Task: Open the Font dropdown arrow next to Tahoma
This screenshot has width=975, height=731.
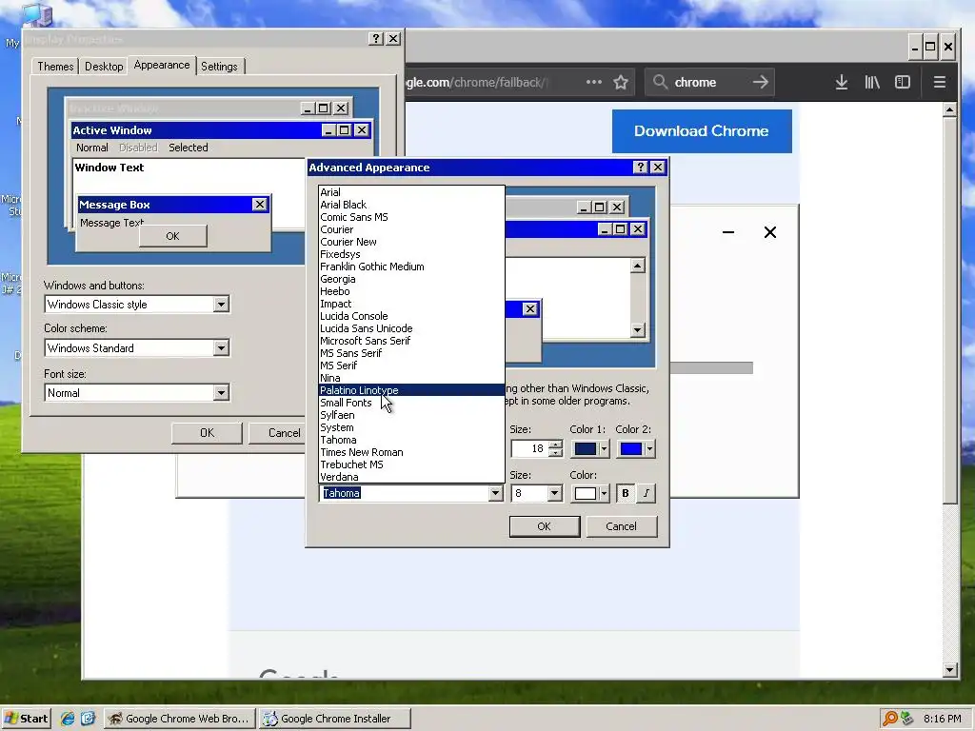Action: 495,493
